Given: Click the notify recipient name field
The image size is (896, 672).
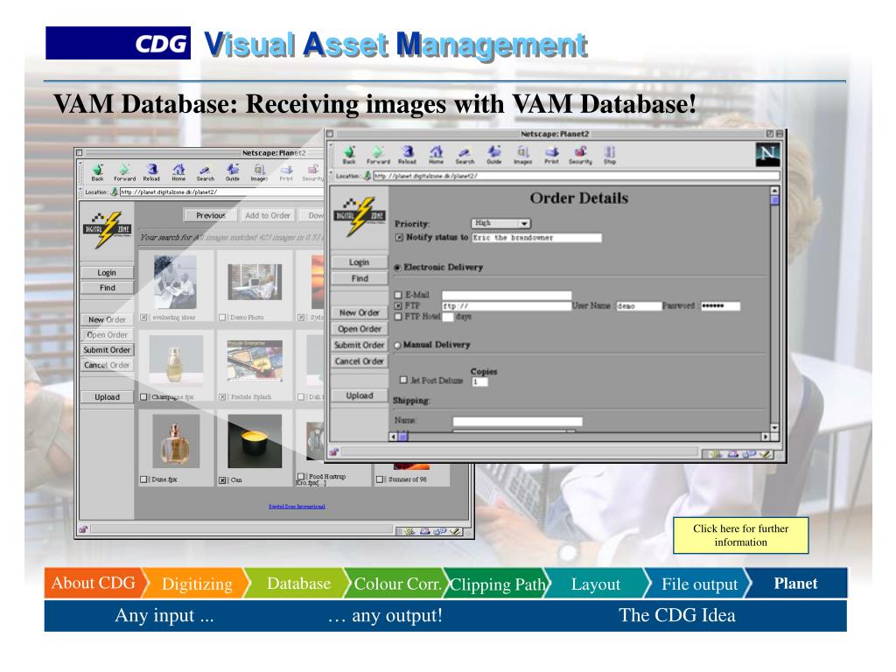Looking at the screenshot, I should coord(536,238).
